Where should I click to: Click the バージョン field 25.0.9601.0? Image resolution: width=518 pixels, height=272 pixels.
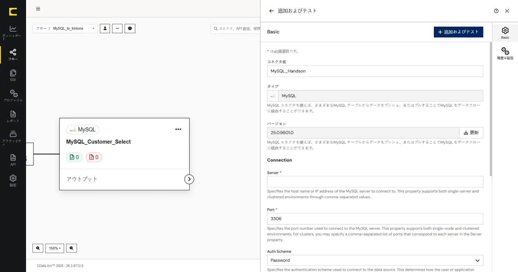(363, 133)
